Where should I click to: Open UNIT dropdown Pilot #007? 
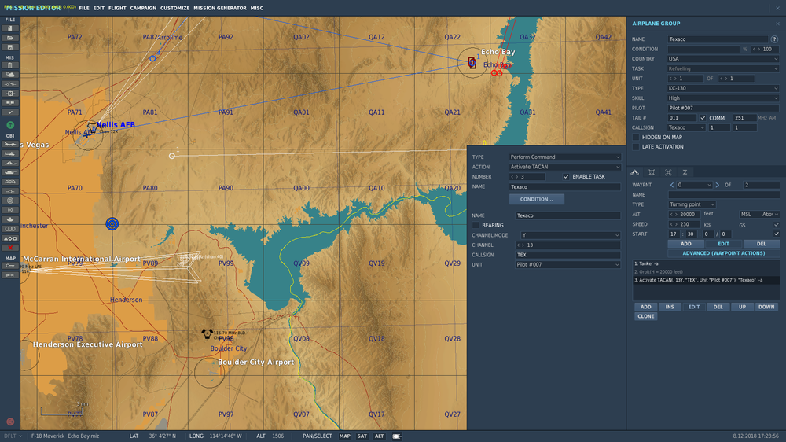click(568, 265)
